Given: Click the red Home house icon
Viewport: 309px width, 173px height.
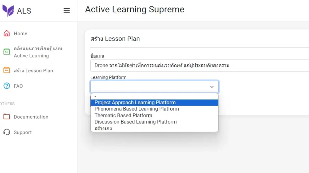Looking at the screenshot, I should point(7,34).
